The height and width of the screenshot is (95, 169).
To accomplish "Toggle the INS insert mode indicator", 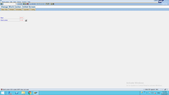I will point(157,89).
